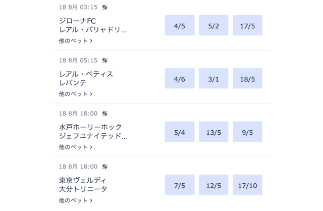Click the icon next to the 東京ヴェルディ match time
Screen dimensions: 323x211
[x=105, y=167]
